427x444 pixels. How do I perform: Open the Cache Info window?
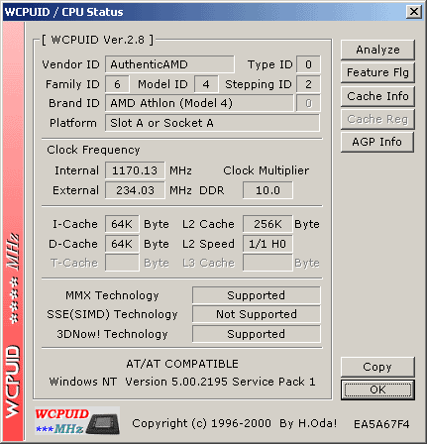click(377, 96)
